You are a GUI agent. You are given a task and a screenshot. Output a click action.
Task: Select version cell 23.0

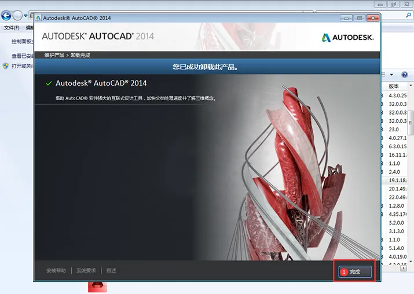(394, 129)
